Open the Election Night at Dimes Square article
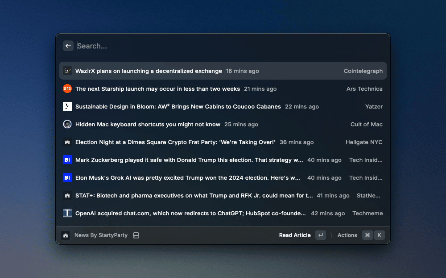This screenshot has height=278, width=446. (x=223, y=142)
